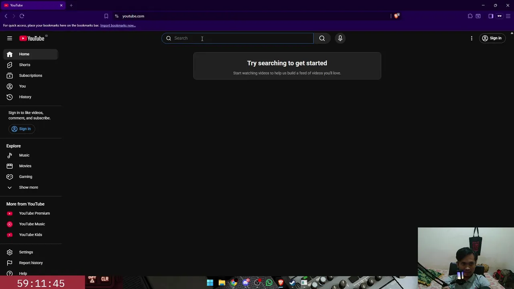Toggle the browser sidebar panel
The width and height of the screenshot is (514, 289).
(491, 16)
